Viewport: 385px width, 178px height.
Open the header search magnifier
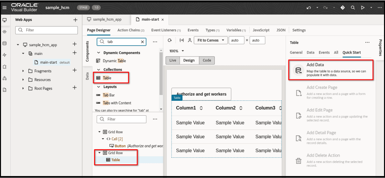pos(353,8)
